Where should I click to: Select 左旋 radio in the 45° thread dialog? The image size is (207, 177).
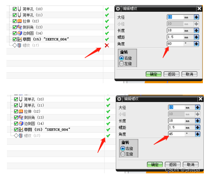pos(123,154)
